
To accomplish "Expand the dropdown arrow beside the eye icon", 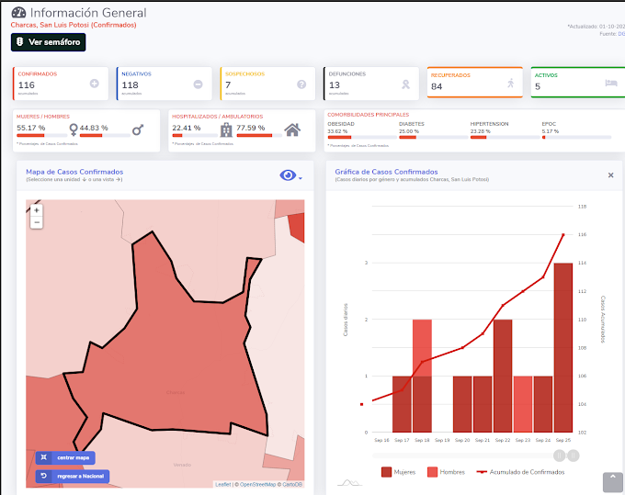I will 301,178.
